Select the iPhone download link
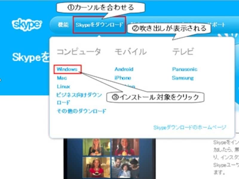The width and height of the screenshot is (239, 179). (x=123, y=78)
